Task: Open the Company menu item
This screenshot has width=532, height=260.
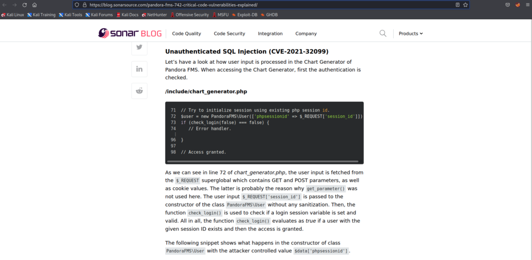Action: [x=306, y=34]
